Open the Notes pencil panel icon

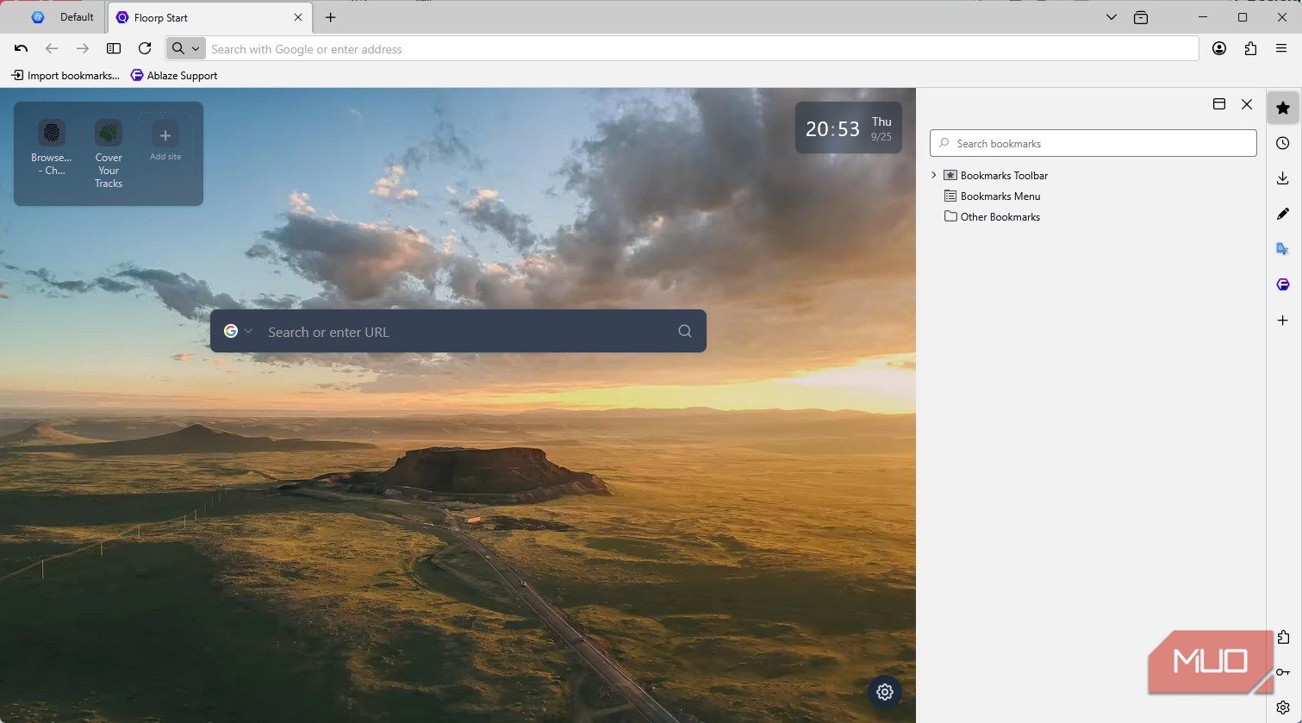[1282, 214]
